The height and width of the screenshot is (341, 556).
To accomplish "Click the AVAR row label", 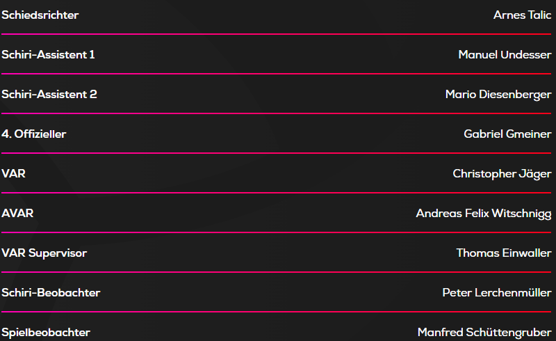I will [x=17, y=214].
